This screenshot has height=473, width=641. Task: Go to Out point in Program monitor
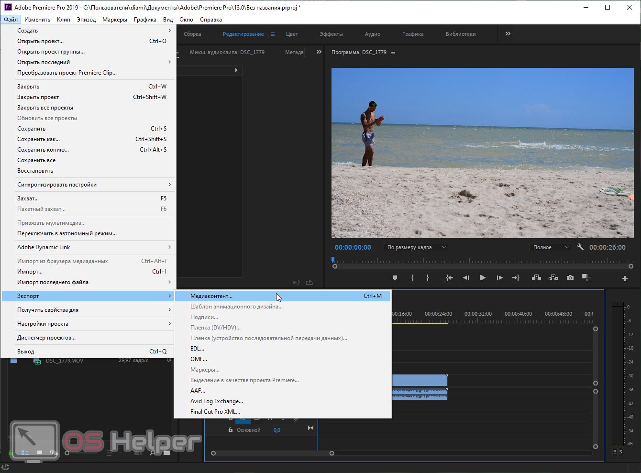pos(516,278)
